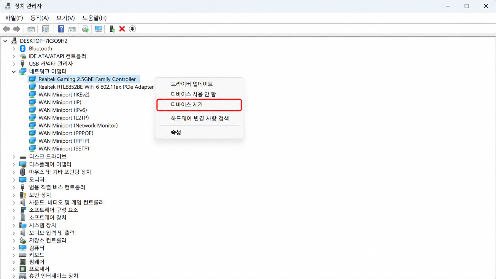Open the Properties toolbar icon
Viewport: 496px width, 279px height.
click(46, 29)
